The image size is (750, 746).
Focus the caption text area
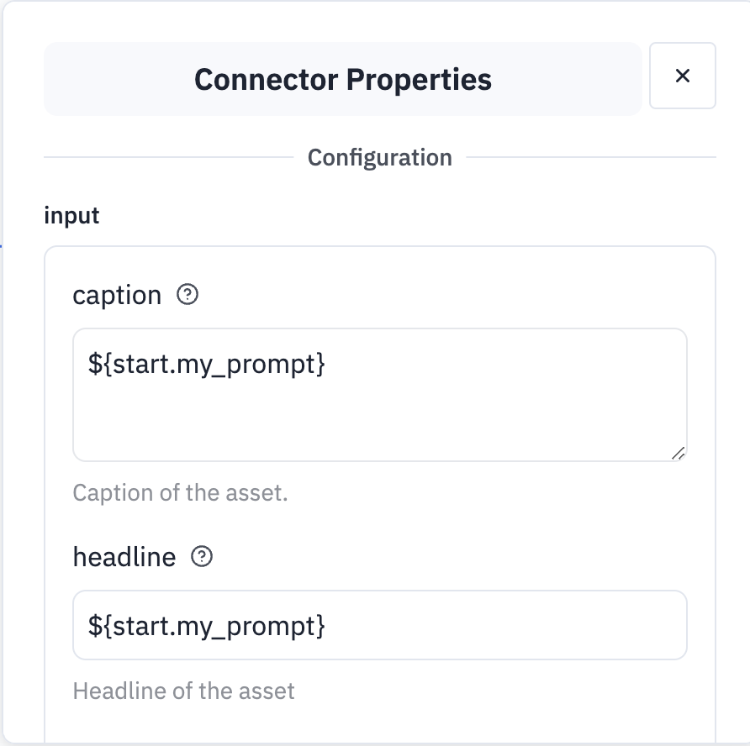pyautogui.click(x=380, y=395)
